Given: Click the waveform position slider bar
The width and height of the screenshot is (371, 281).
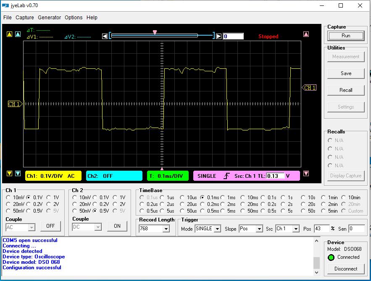Looking at the screenshot, I should (x=162, y=36).
